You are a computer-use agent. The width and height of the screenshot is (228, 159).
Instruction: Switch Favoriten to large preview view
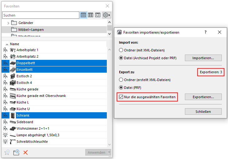coord(98,15)
